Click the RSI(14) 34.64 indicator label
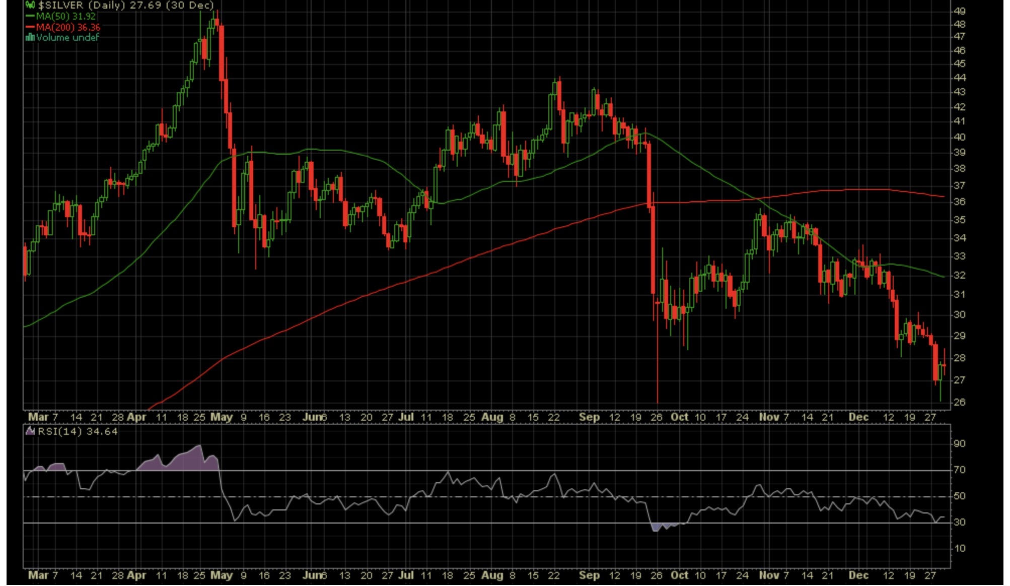The width and height of the screenshot is (1010, 586). click(x=78, y=431)
